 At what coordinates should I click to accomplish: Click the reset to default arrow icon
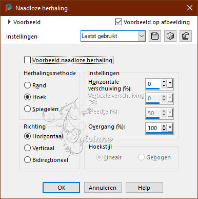[x=186, y=36]
